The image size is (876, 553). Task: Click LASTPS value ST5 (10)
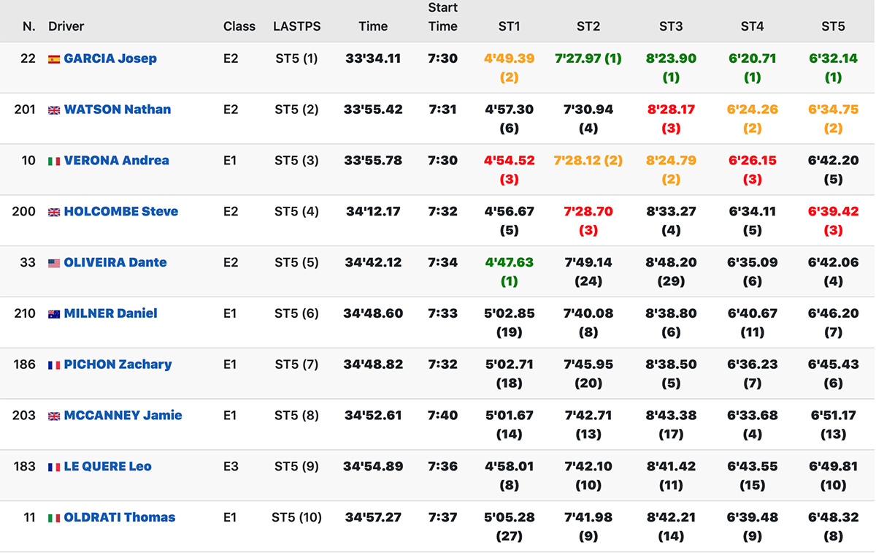297,517
